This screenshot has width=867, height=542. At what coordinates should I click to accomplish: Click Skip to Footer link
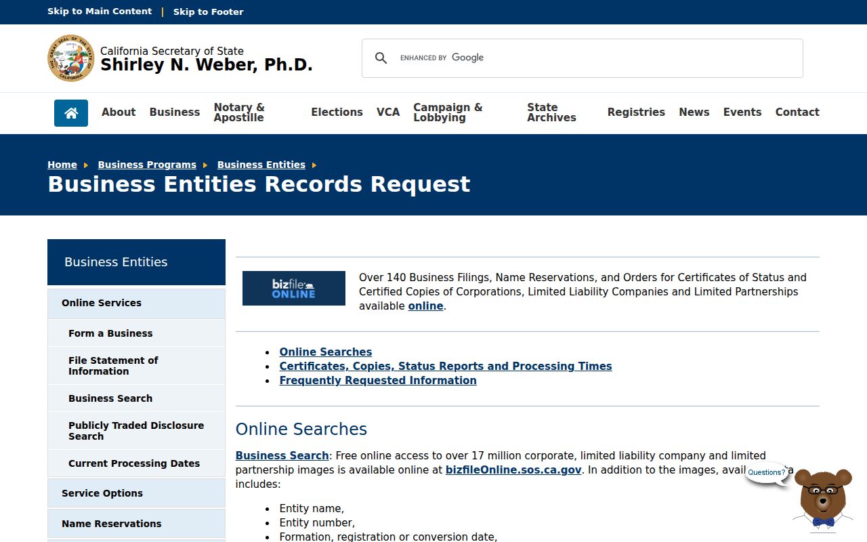(x=208, y=12)
